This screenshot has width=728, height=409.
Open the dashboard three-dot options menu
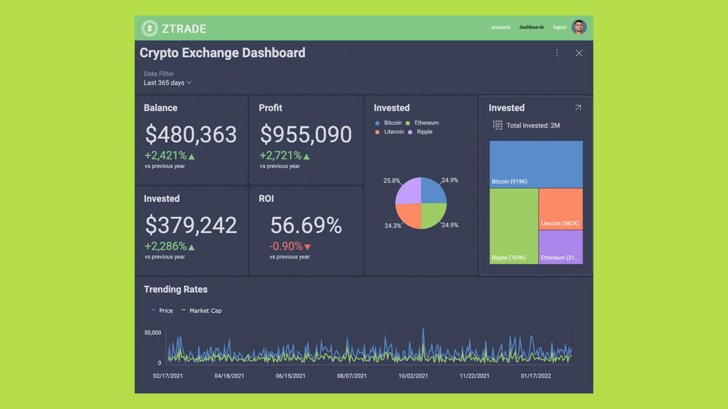[x=557, y=53]
